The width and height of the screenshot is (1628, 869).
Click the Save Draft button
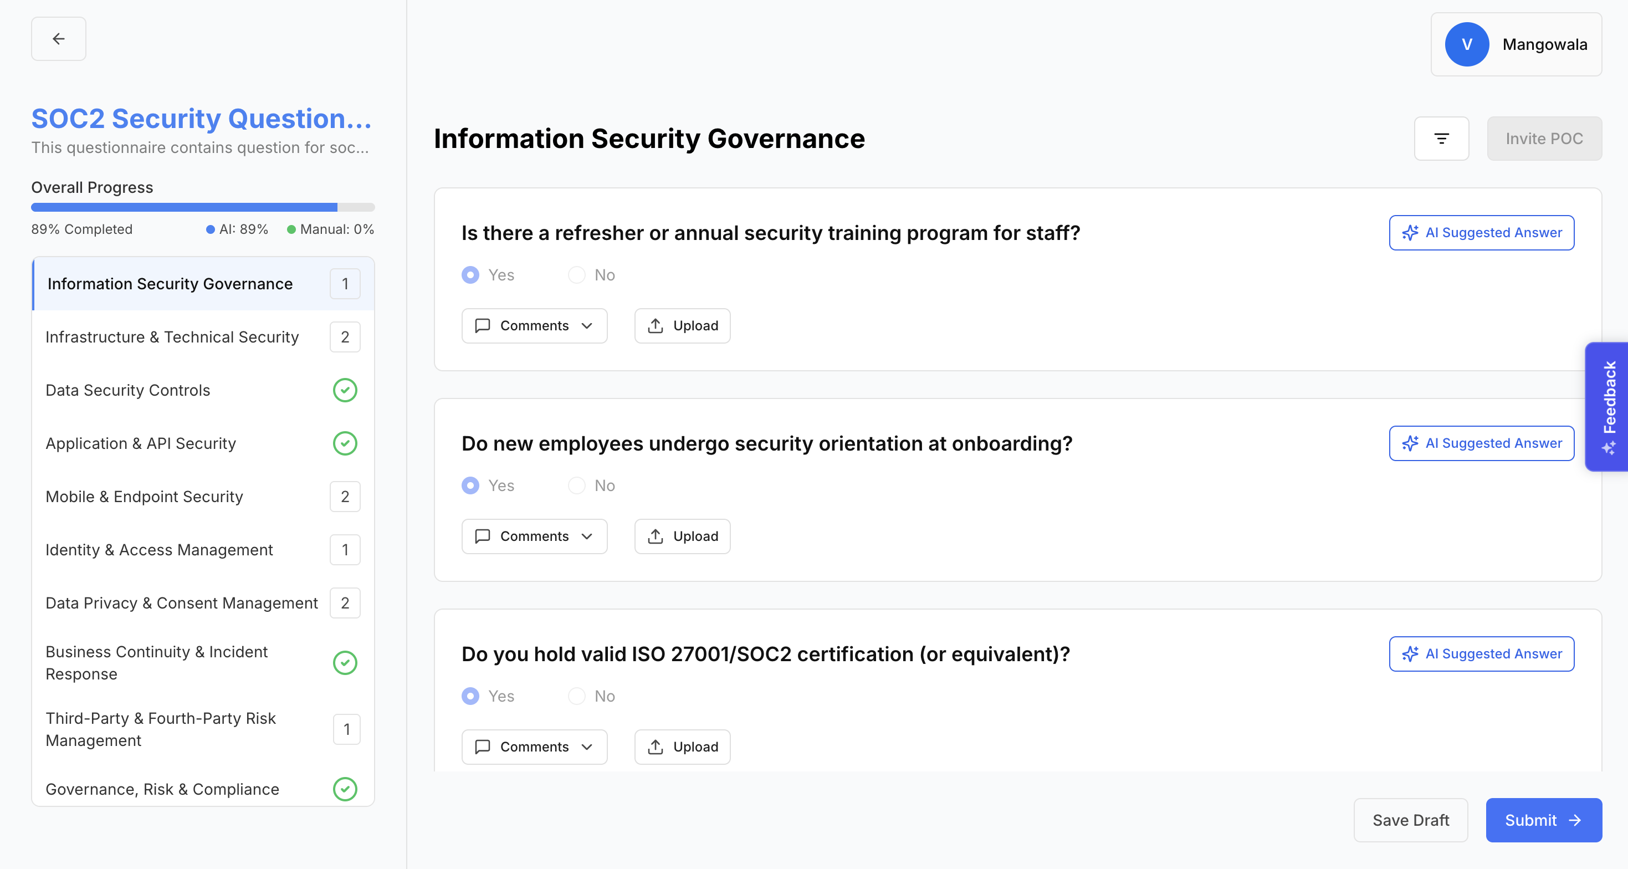point(1410,820)
